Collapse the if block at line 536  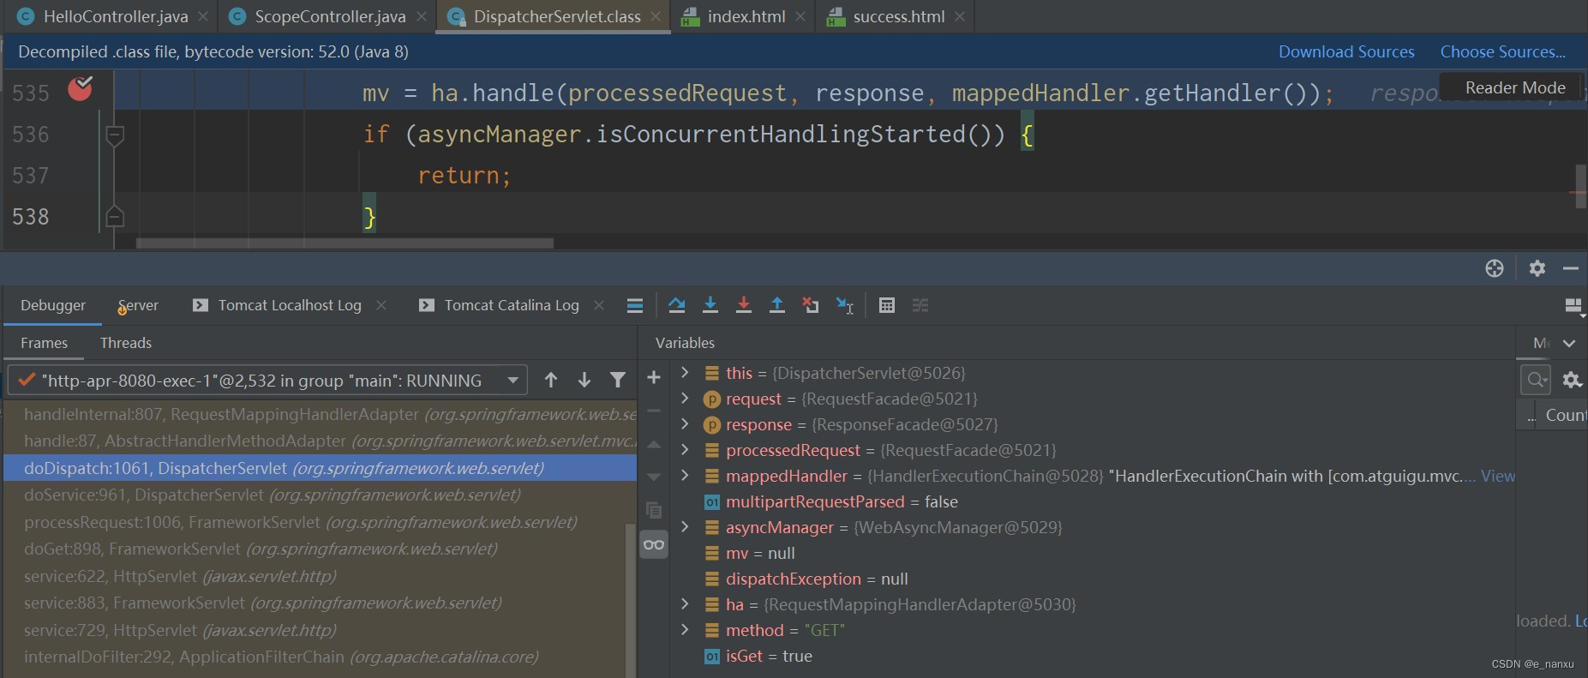115,135
